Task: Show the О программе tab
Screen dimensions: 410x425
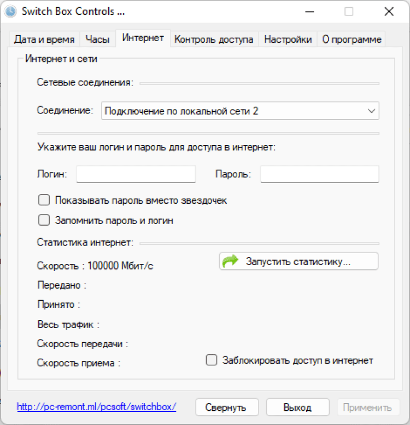Action: pos(352,39)
